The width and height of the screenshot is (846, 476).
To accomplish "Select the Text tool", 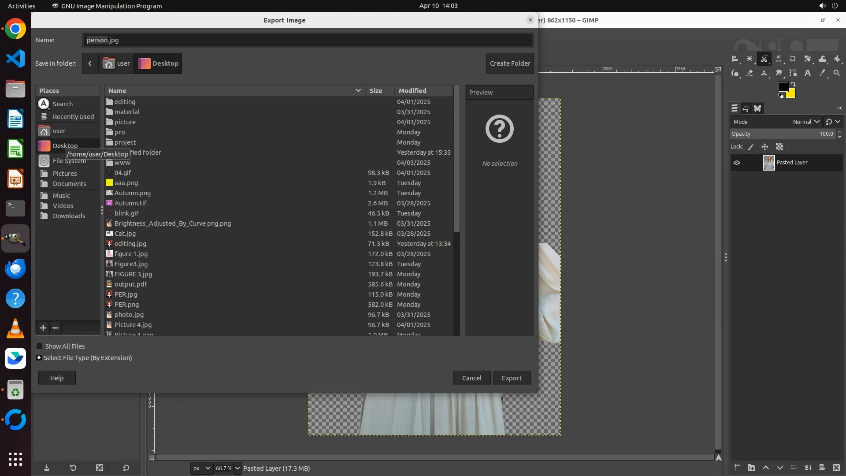I will (808, 73).
